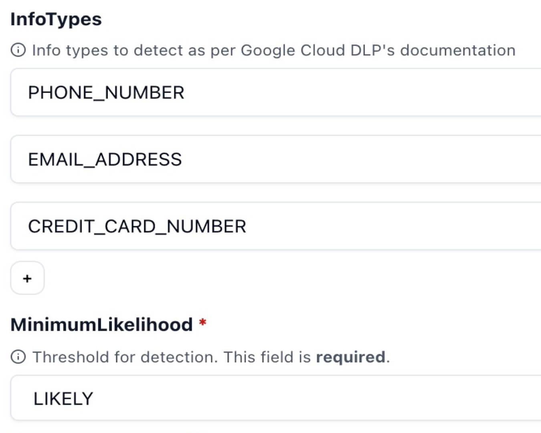Click the word ADDRESS in second InfoType

tap(138, 160)
